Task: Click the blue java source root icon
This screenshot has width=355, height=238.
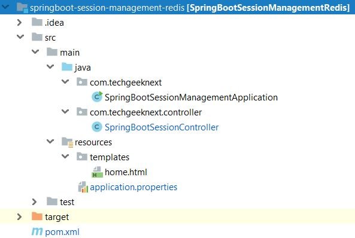Action: tap(67, 67)
